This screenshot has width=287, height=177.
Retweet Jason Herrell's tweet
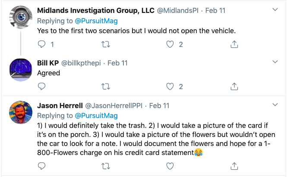pyautogui.click(x=106, y=165)
